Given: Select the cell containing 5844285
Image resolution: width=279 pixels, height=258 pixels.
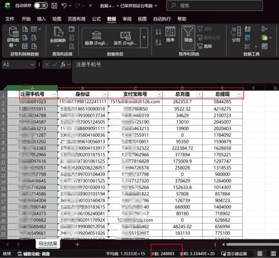Looking at the screenshot, I should tap(222, 102).
